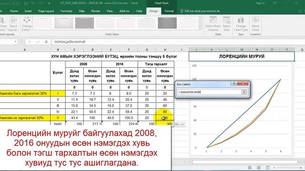Click zoom out minus button
The image size is (305, 171).
274,168
